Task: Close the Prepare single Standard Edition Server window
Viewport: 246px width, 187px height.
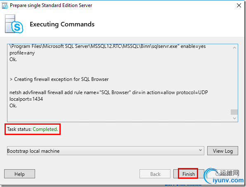Action: click(x=239, y=5)
